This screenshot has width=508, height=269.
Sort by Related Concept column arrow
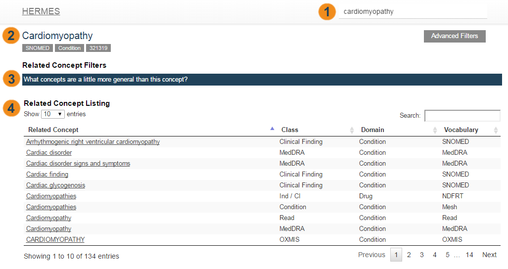coord(272,129)
